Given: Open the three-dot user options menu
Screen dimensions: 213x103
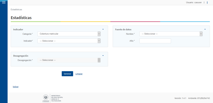Looking at the screenshot, I should [207, 3].
